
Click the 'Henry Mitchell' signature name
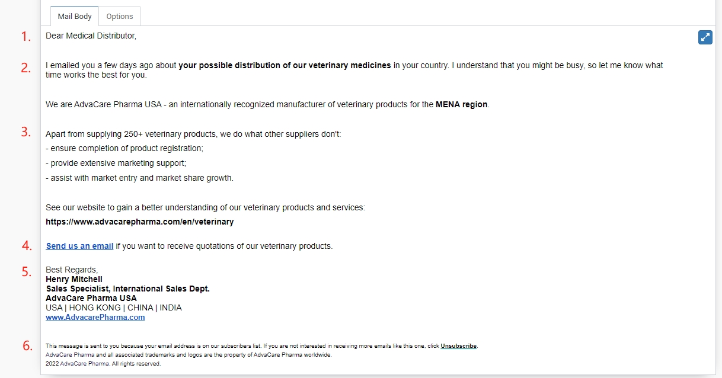74,279
